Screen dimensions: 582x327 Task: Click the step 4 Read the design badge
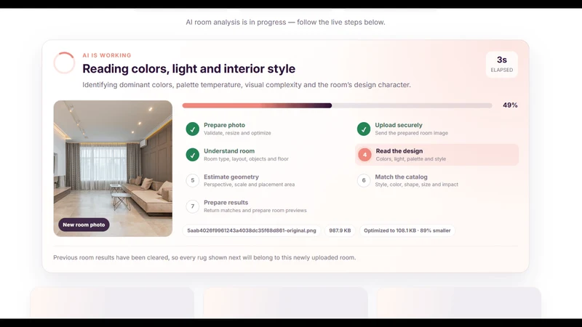[364, 155]
